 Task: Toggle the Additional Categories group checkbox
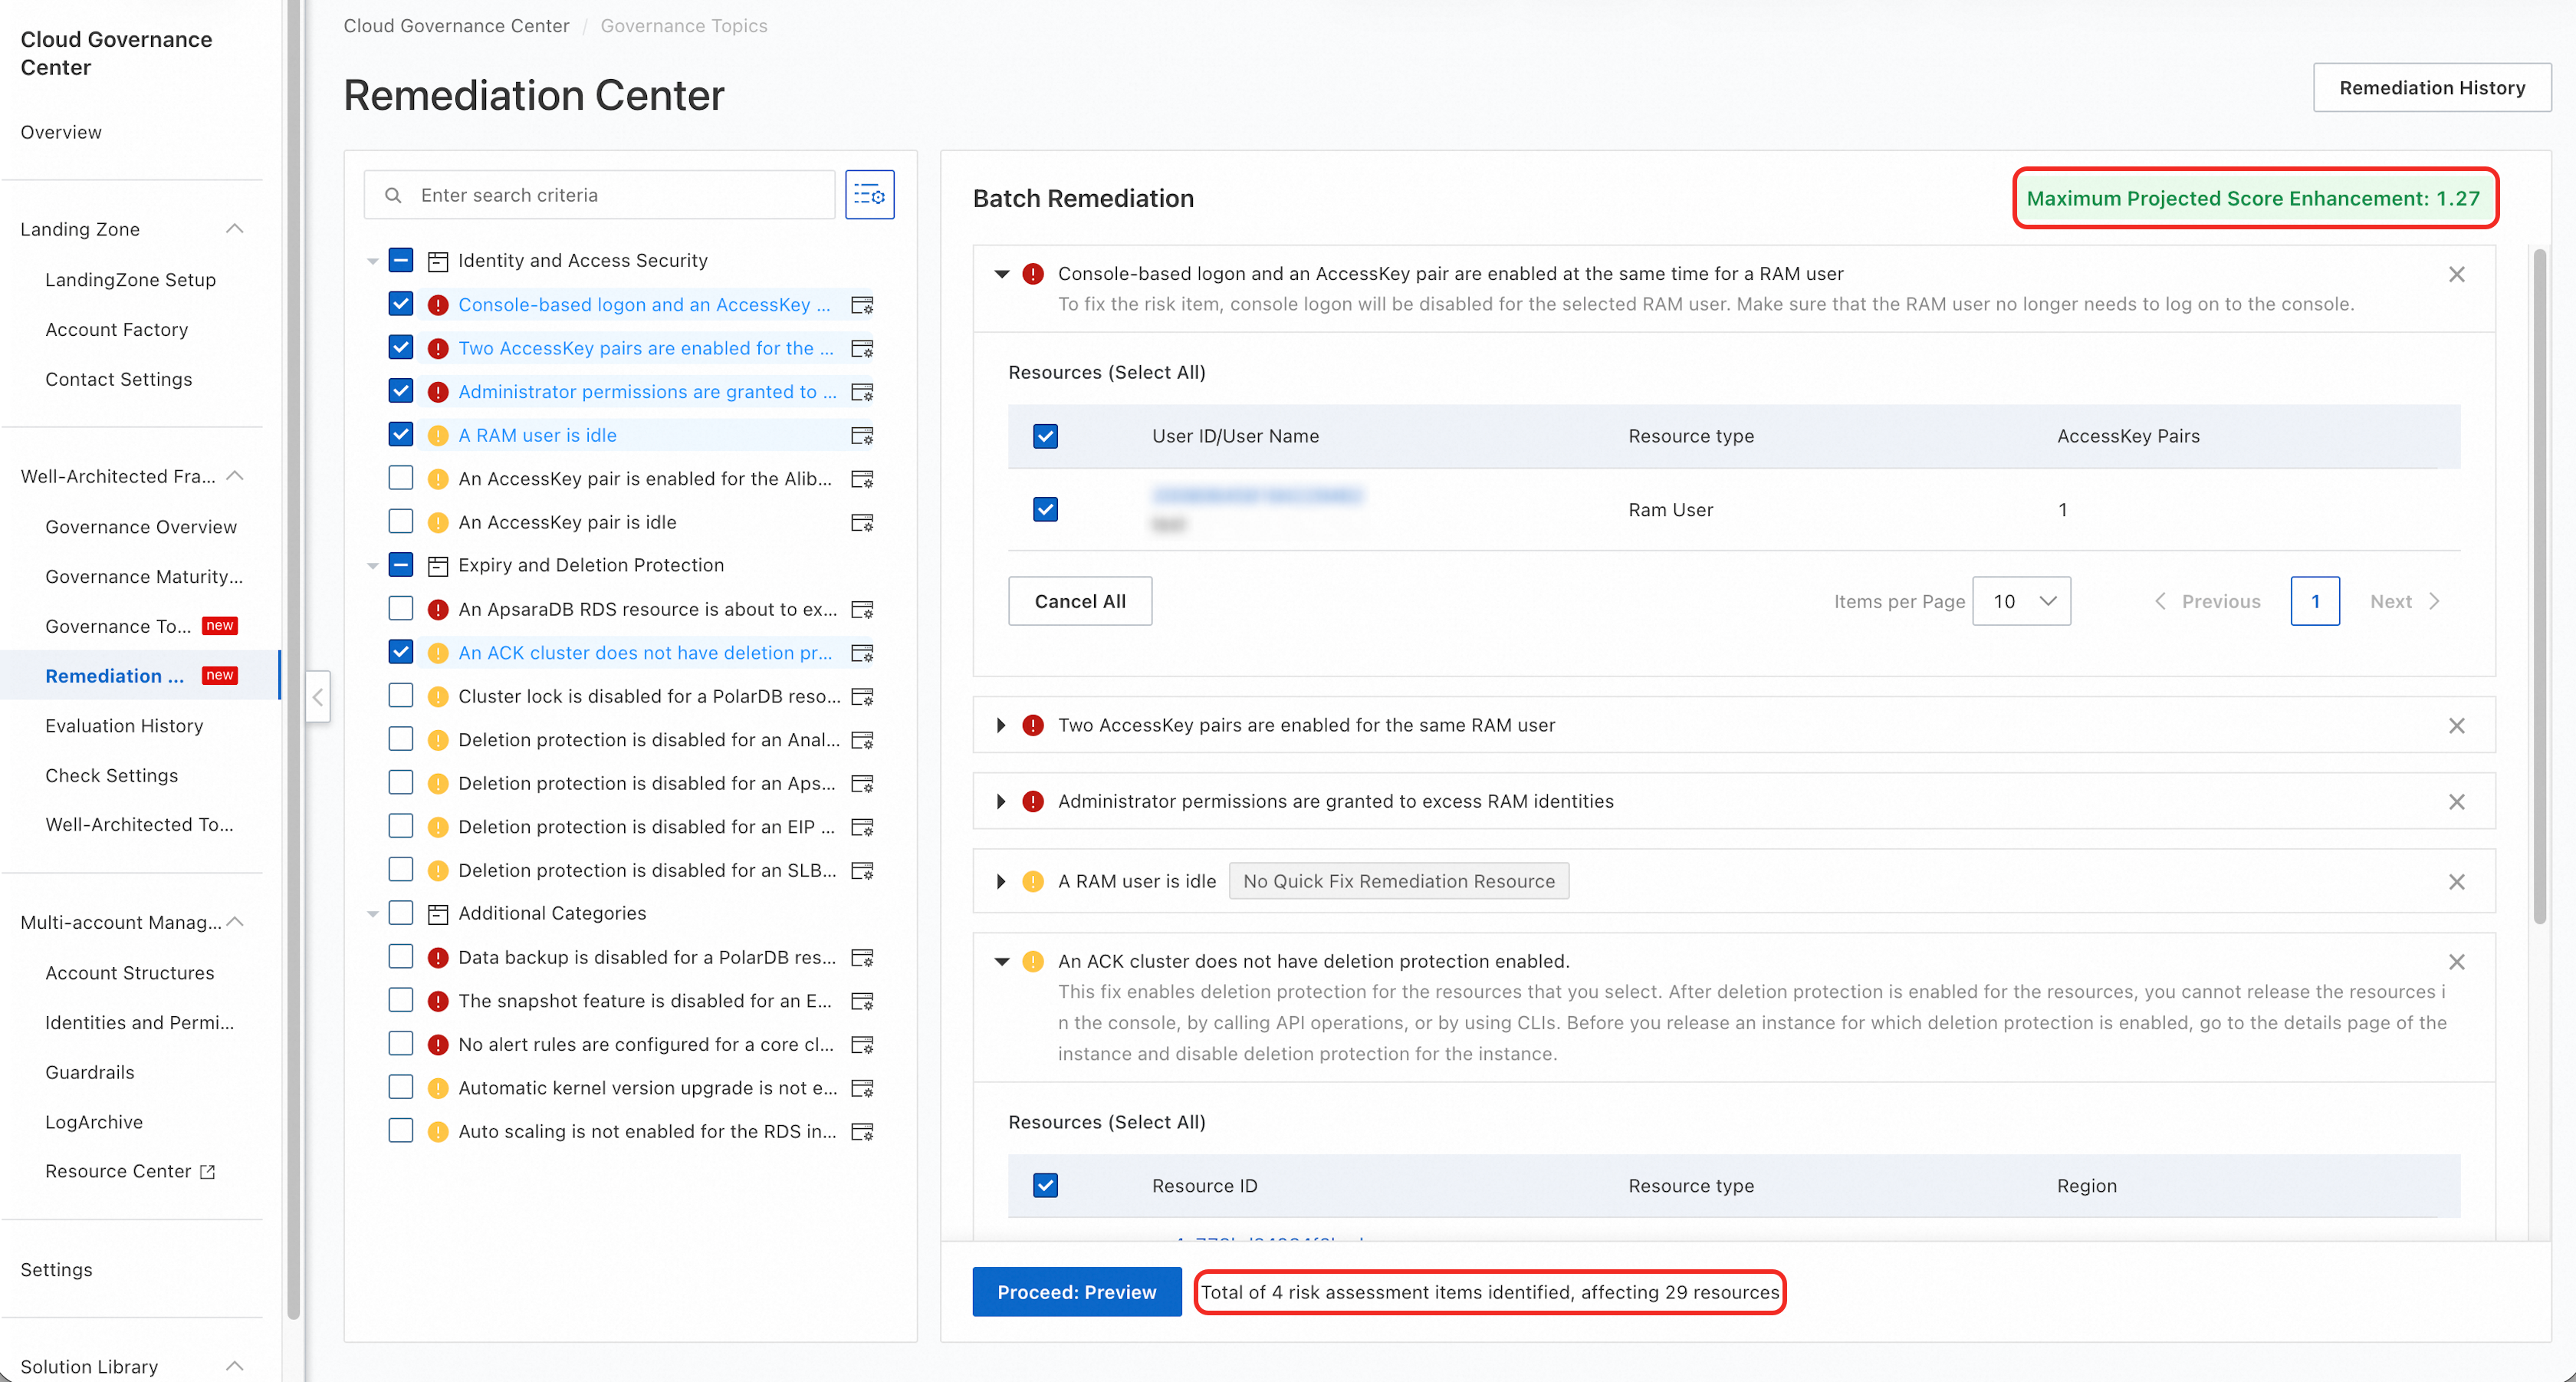click(401, 913)
